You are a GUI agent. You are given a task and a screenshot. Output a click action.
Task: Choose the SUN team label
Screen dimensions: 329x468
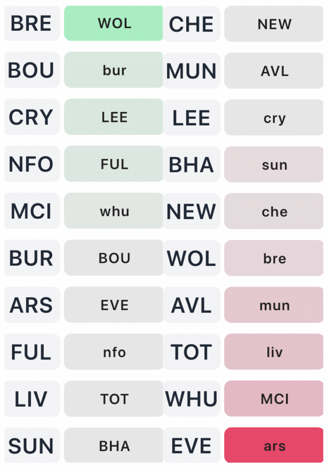pos(32,446)
